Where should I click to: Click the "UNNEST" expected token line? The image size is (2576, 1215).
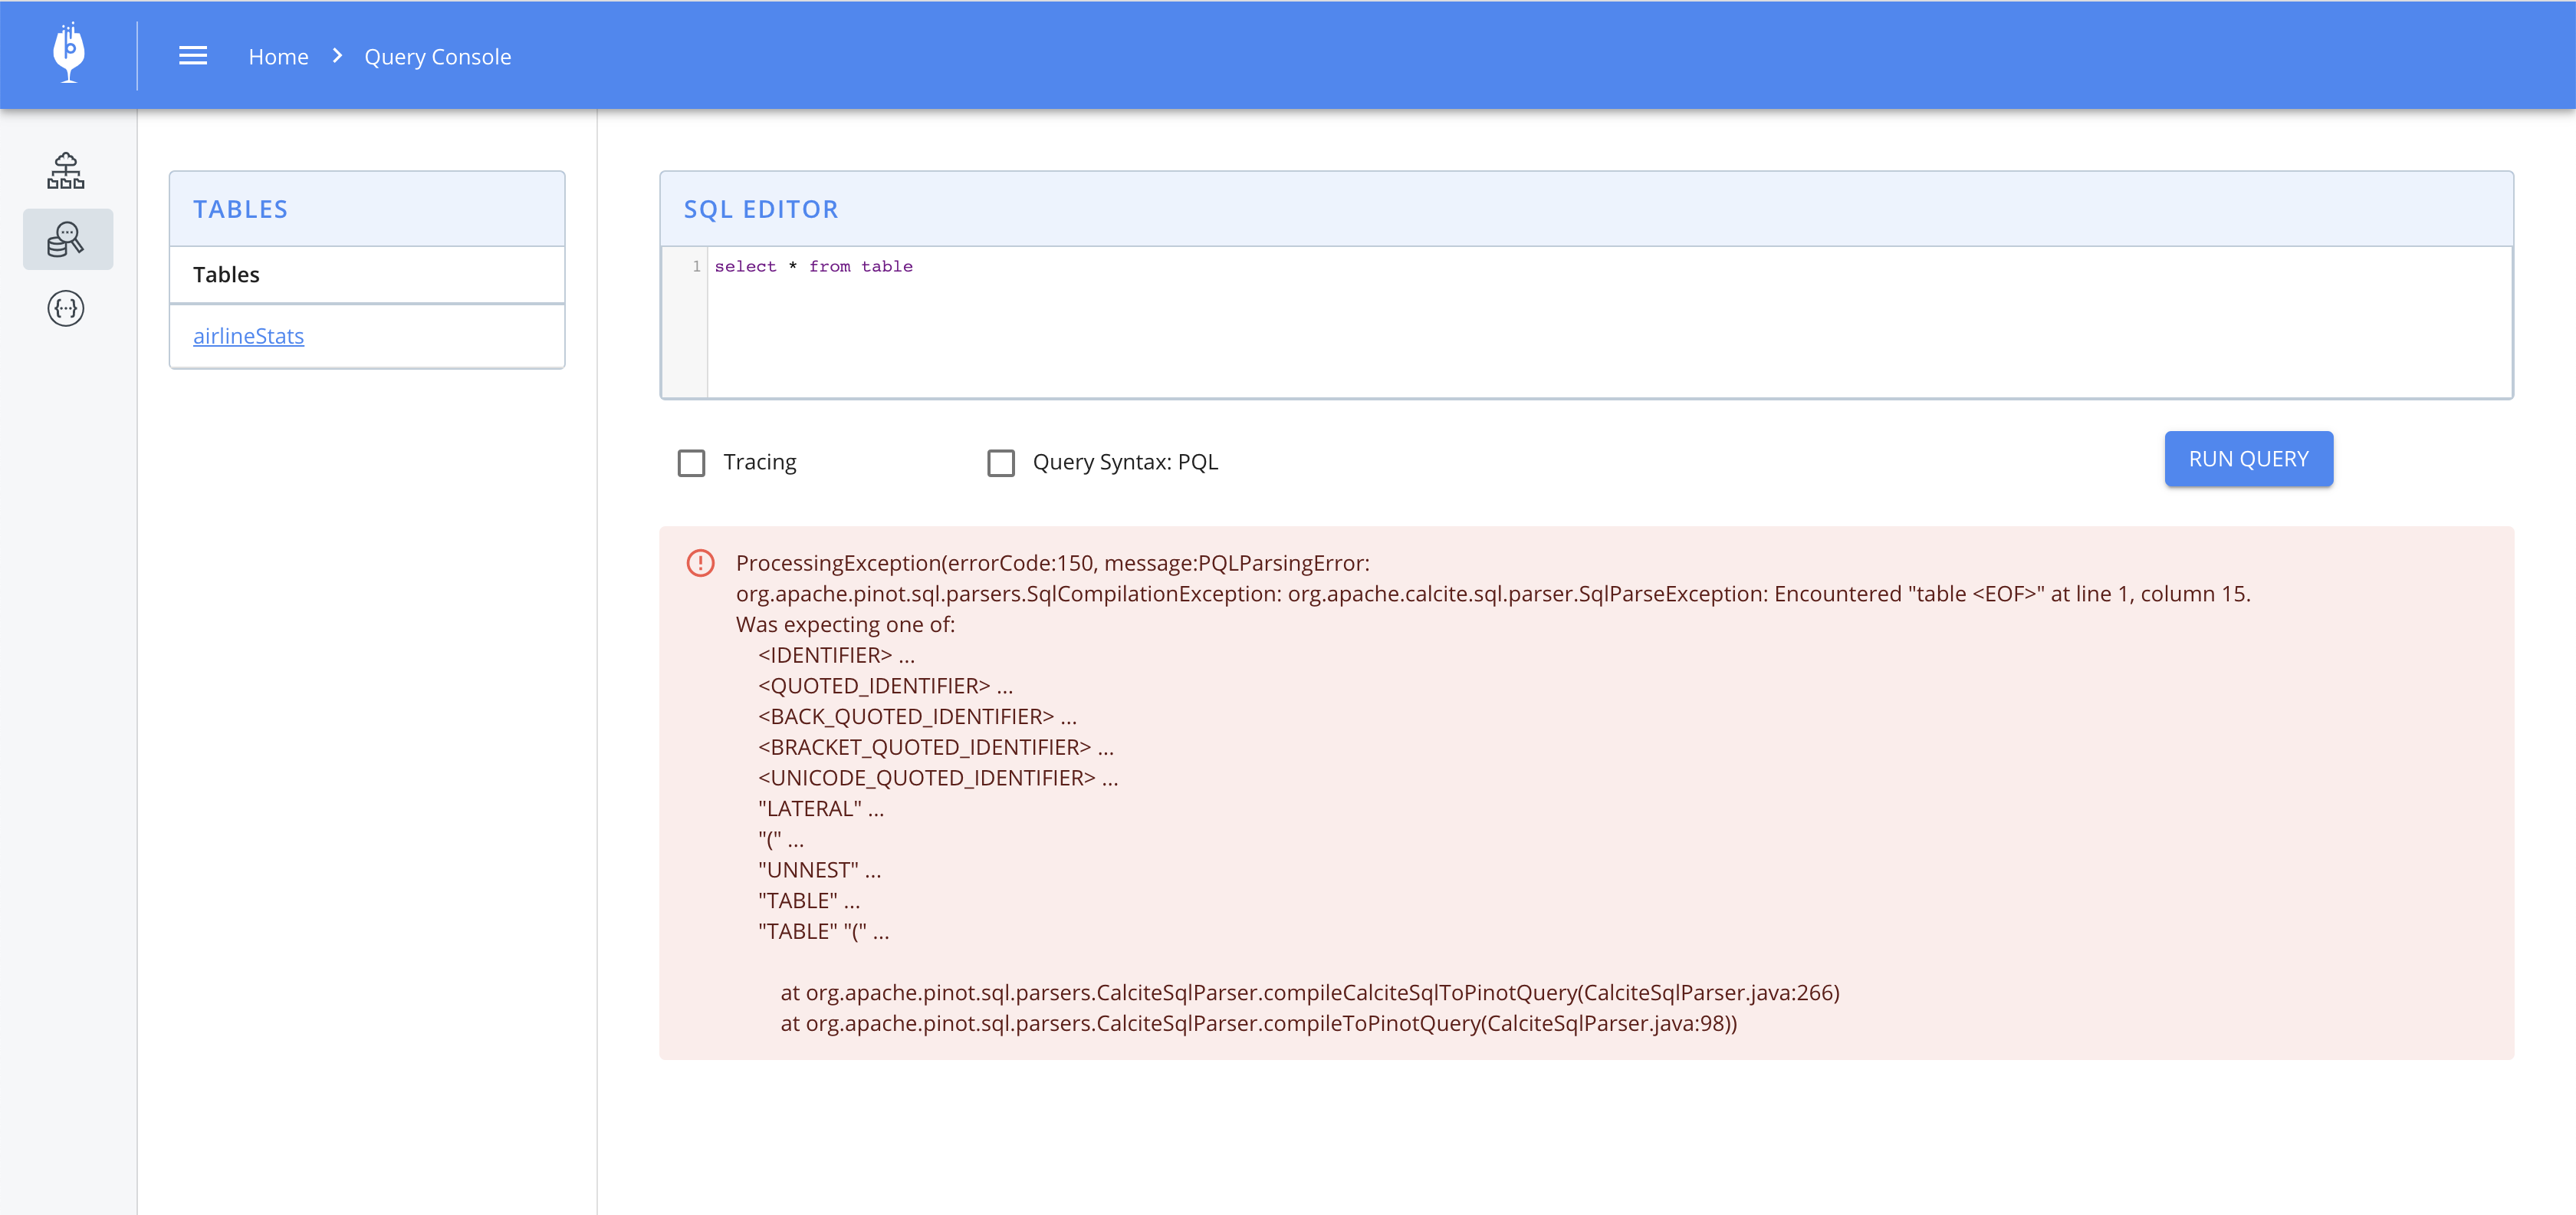pyautogui.click(x=819, y=870)
